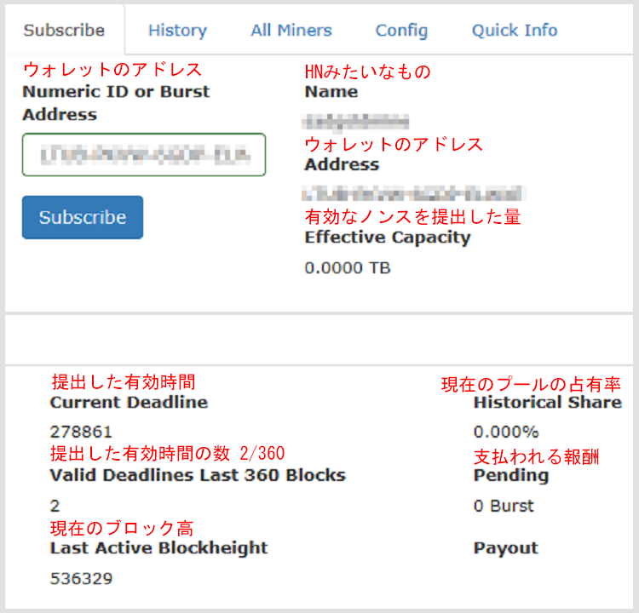639x613 pixels.
Task: Click the Valid Deadlines Last 360 Blocks label
Action: (x=198, y=475)
